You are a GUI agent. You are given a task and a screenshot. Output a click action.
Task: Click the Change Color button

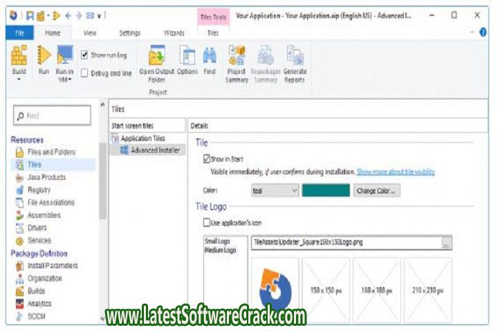point(377,191)
